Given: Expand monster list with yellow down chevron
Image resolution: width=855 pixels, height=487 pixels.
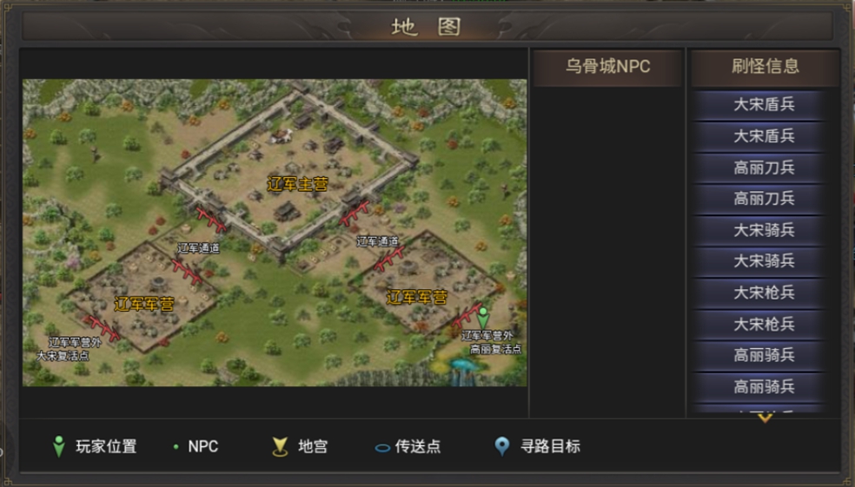Looking at the screenshot, I should coord(765,418).
